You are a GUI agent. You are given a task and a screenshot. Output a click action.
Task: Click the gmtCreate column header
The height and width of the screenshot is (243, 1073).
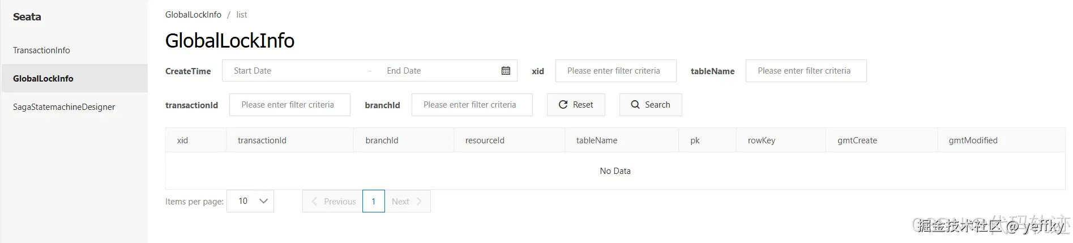[x=857, y=140]
